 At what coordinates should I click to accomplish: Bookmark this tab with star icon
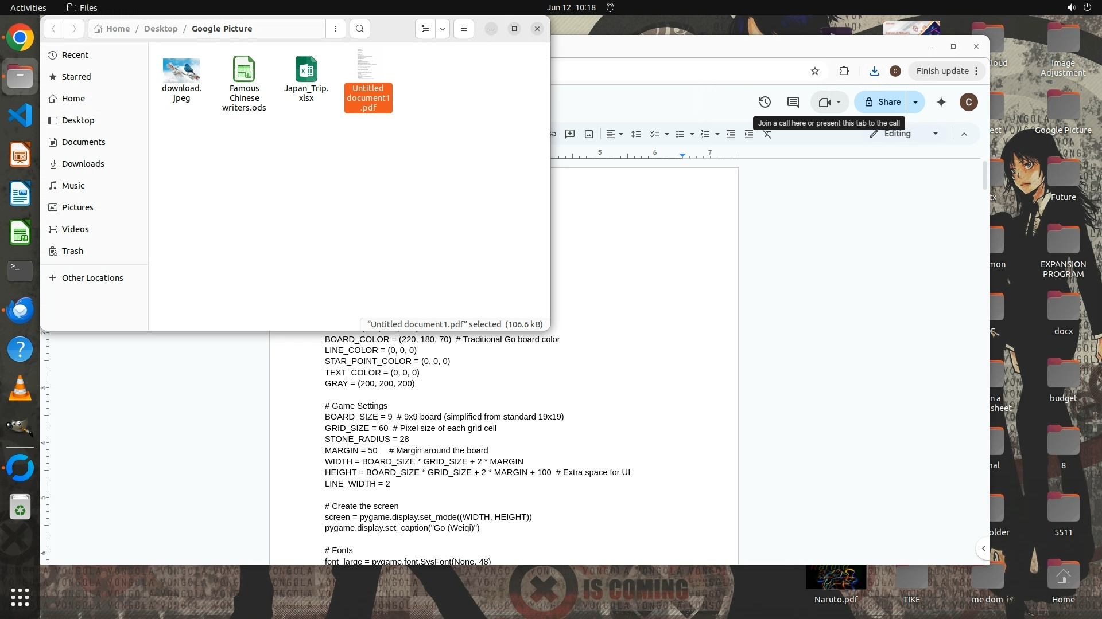815,71
